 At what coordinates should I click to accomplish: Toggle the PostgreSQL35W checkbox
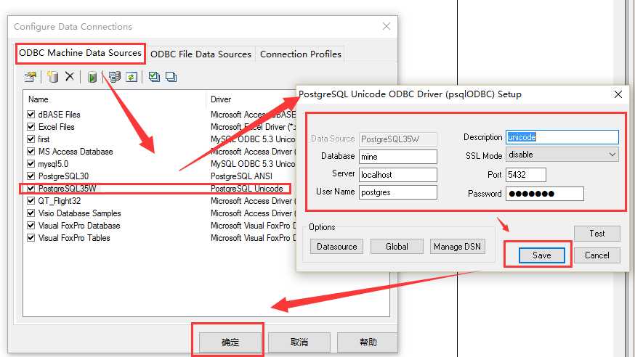pyautogui.click(x=31, y=189)
